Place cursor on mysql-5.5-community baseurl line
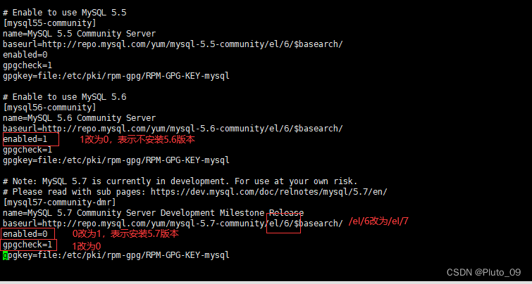532x284 pixels. click(173, 44)
